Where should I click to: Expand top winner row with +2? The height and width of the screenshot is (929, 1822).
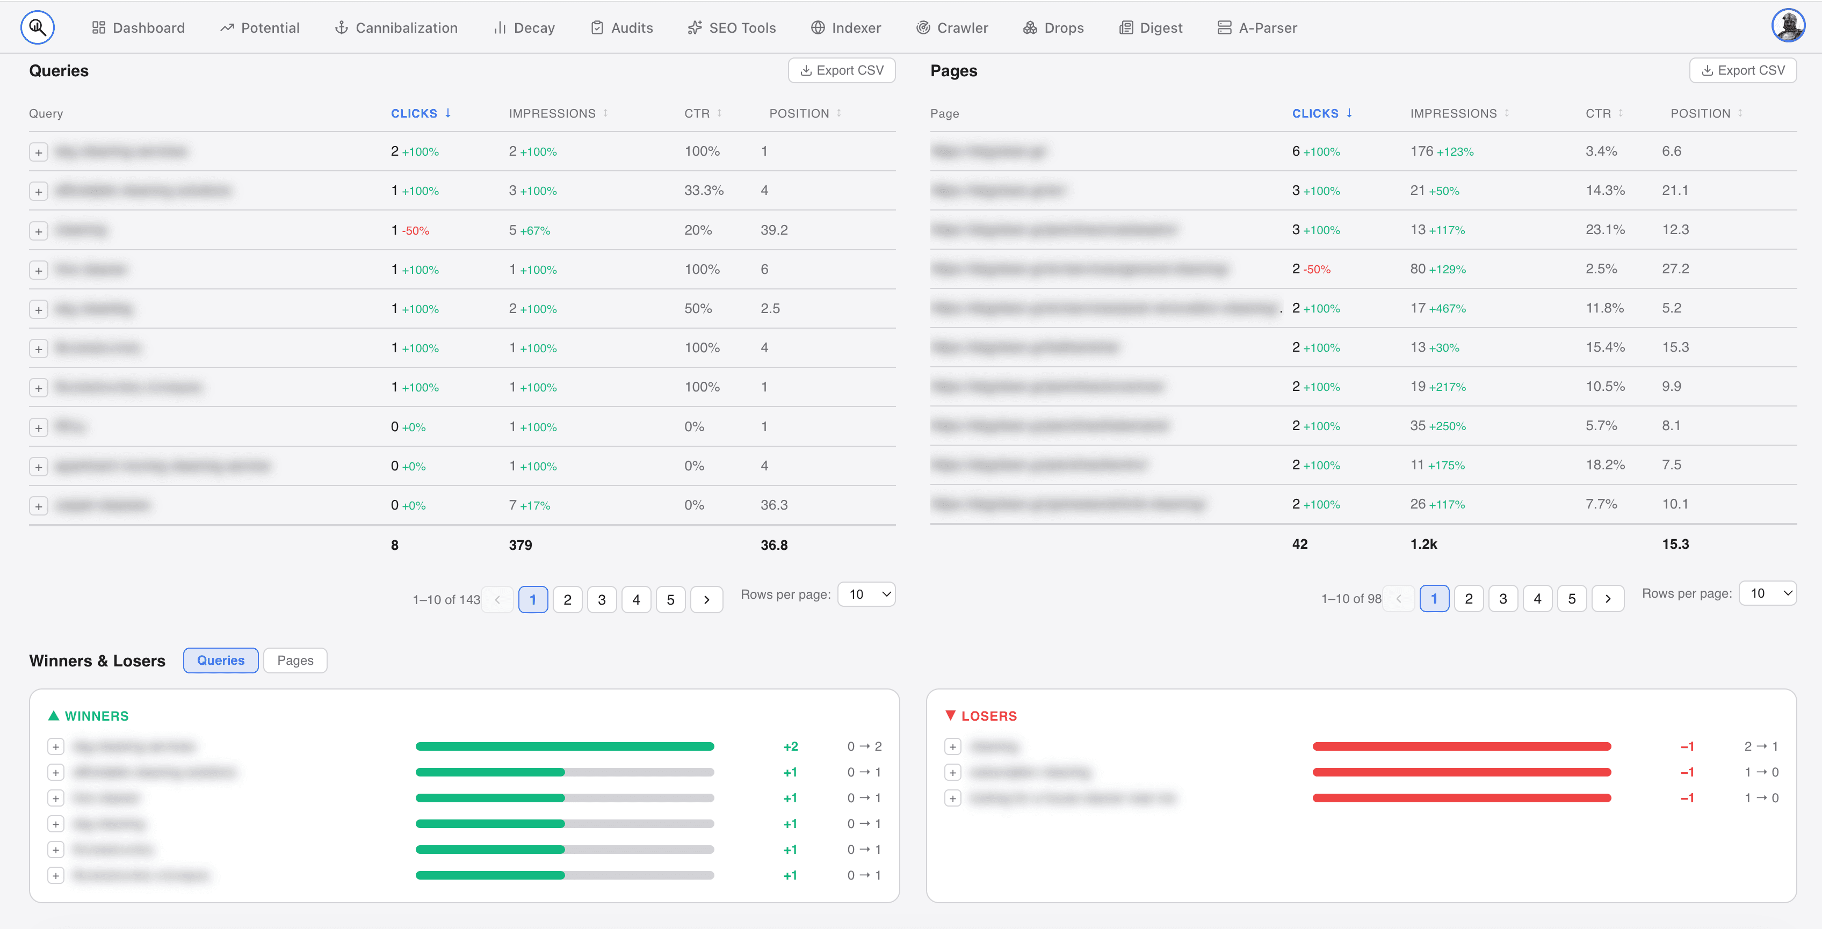point(56,746)
